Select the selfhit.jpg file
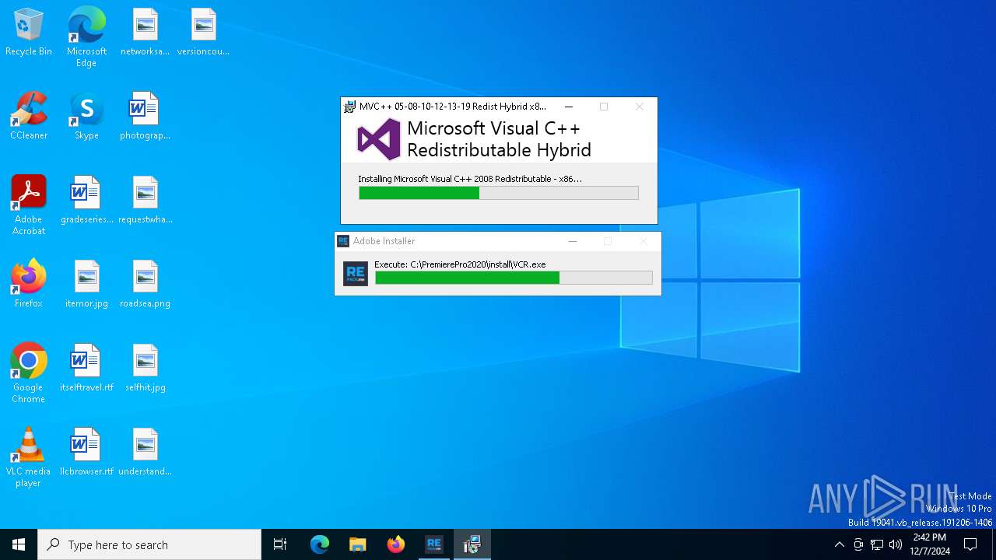Screen dimensions: 996x560 (145, 369)
